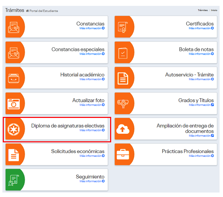This screenshot has height=197, width=223.
Task: Click the Prácticas Profesionales briefcase icon
Action: coord(123,154)
